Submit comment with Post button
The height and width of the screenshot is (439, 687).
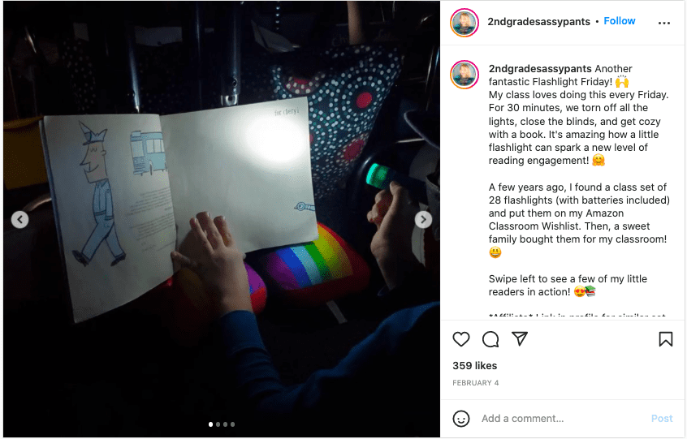(x=662, y=419)
